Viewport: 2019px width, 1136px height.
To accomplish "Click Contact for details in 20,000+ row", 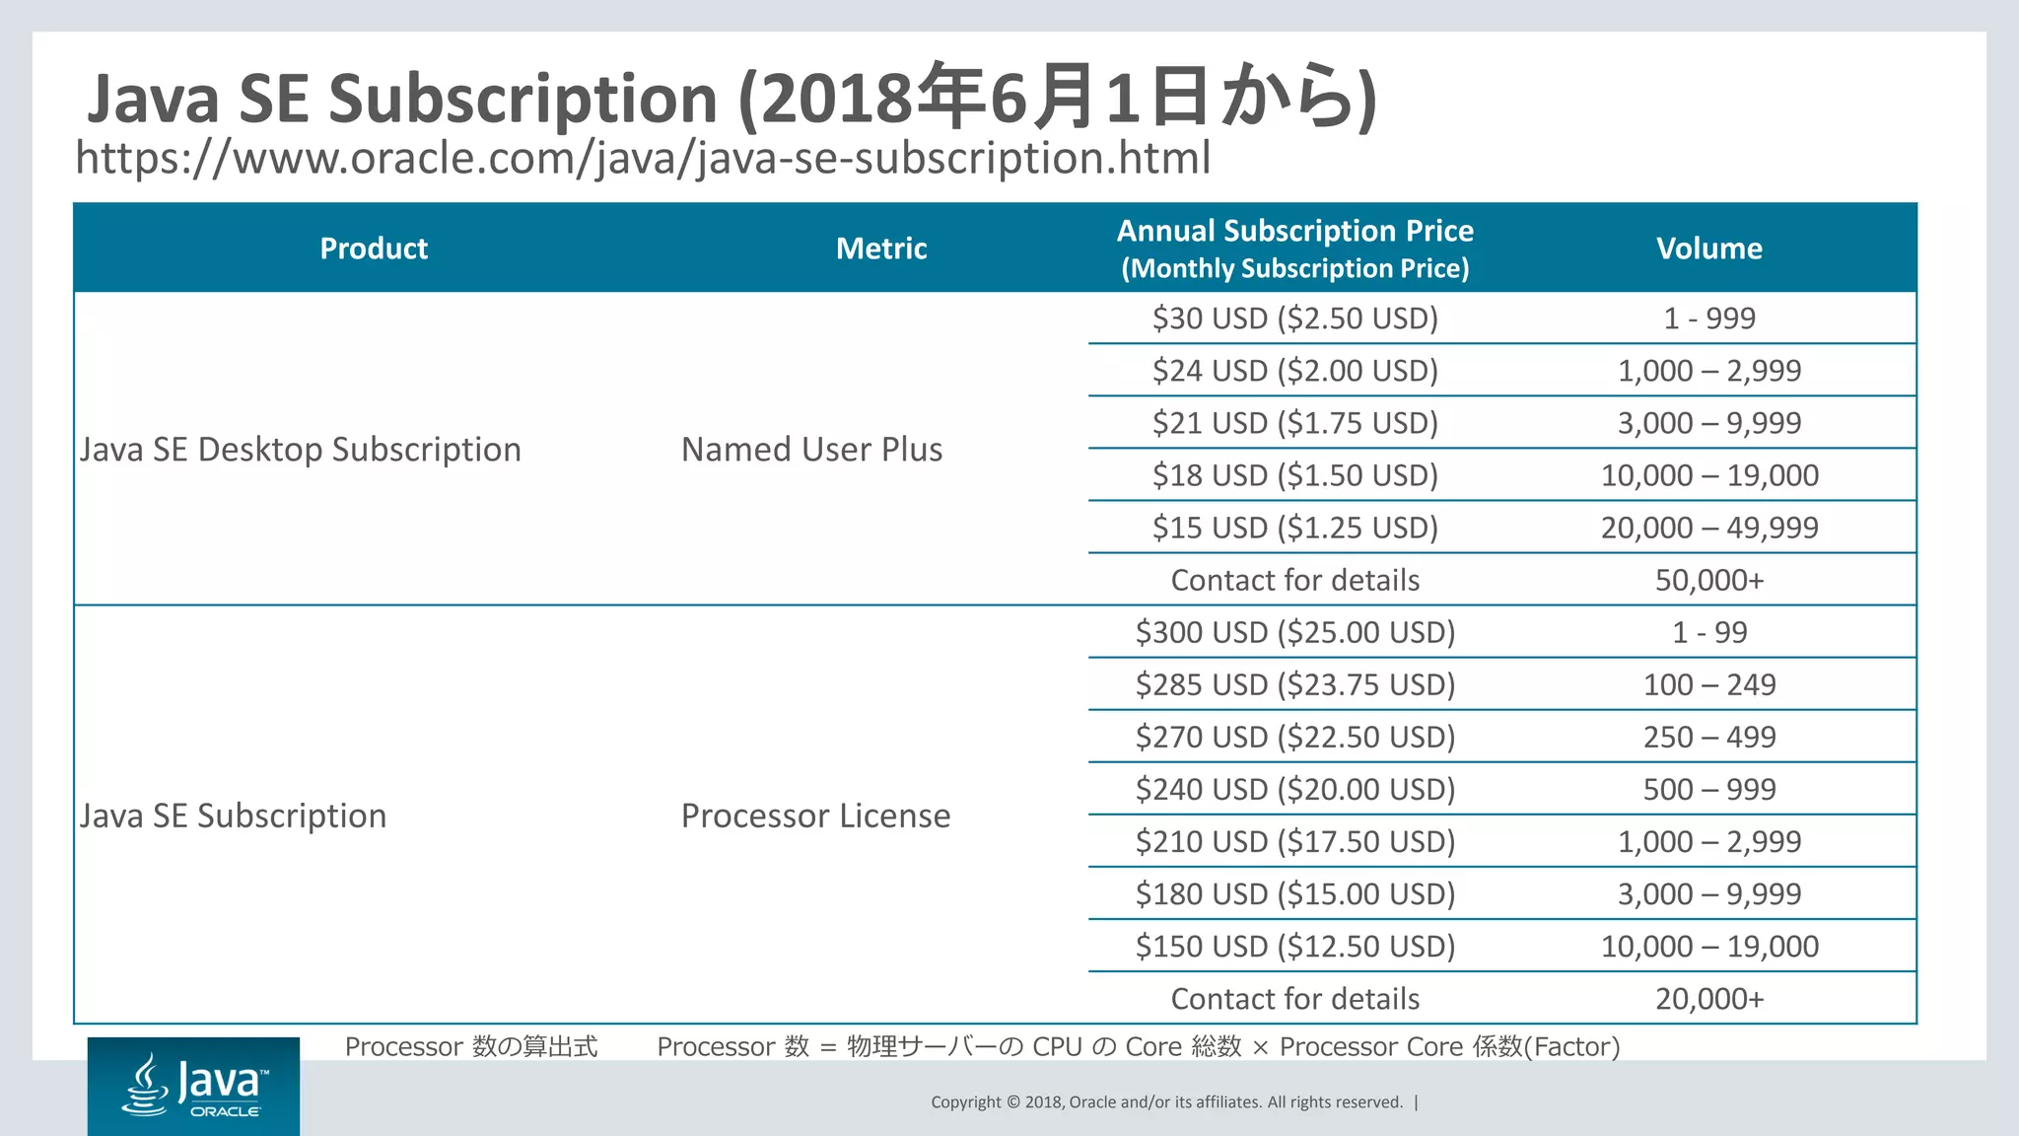I will (1295, 998).
